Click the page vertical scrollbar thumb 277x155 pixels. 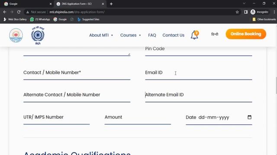coord(276,85)
